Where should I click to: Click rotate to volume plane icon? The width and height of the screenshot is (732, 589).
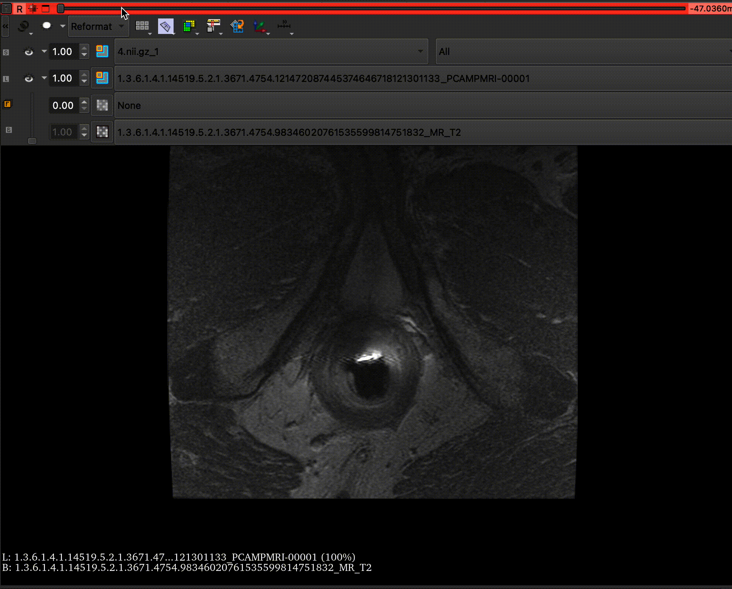(x=237, y=26)
